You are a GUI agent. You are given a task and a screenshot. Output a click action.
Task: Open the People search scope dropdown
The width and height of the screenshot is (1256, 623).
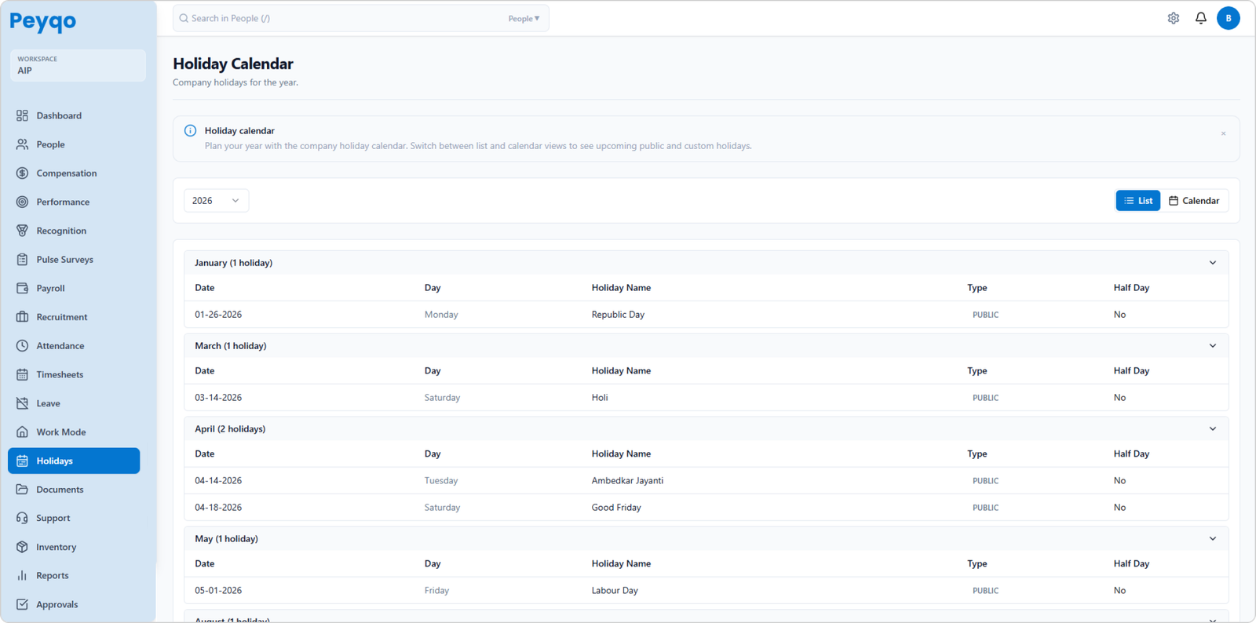click(524, 19)
